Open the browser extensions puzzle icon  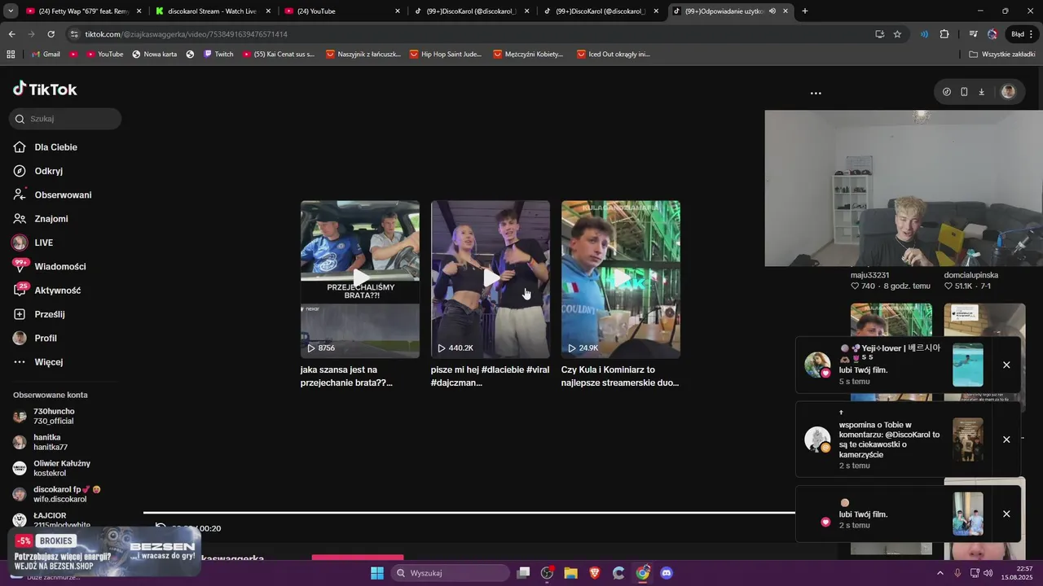tap(944, 34)
